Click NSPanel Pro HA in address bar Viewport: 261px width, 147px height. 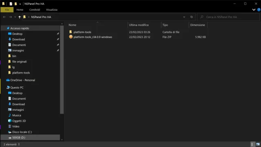[x=41, y=17]
